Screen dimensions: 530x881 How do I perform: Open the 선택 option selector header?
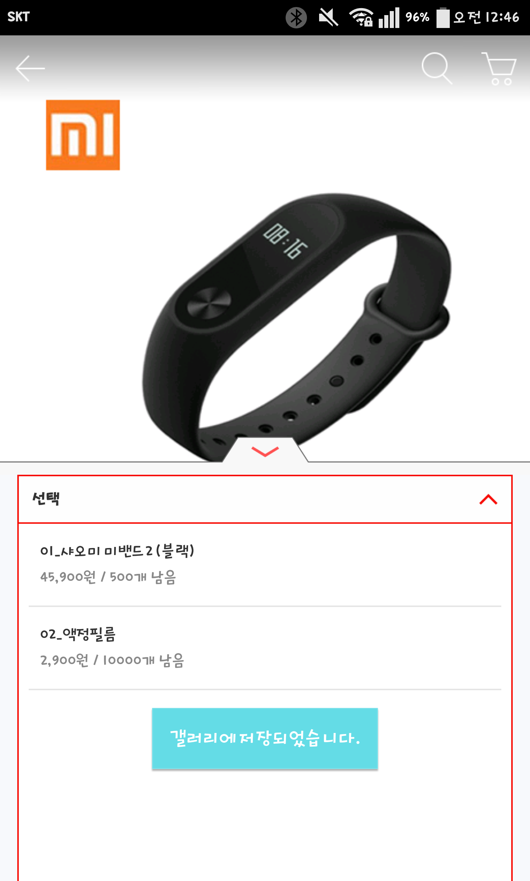click(x=265, y=499)
